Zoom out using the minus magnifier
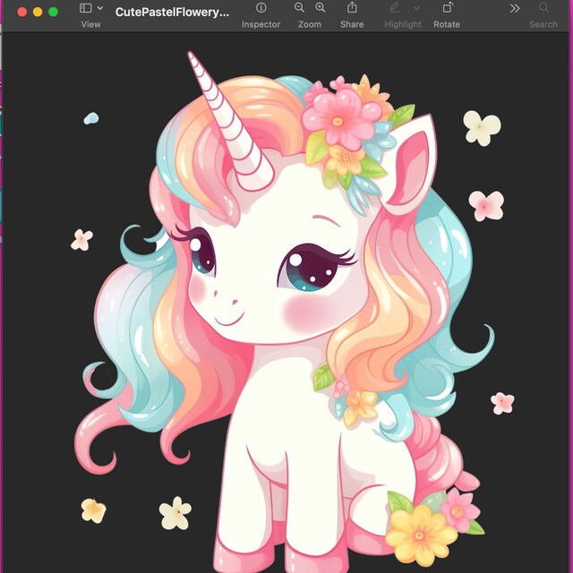 [299, 8]
